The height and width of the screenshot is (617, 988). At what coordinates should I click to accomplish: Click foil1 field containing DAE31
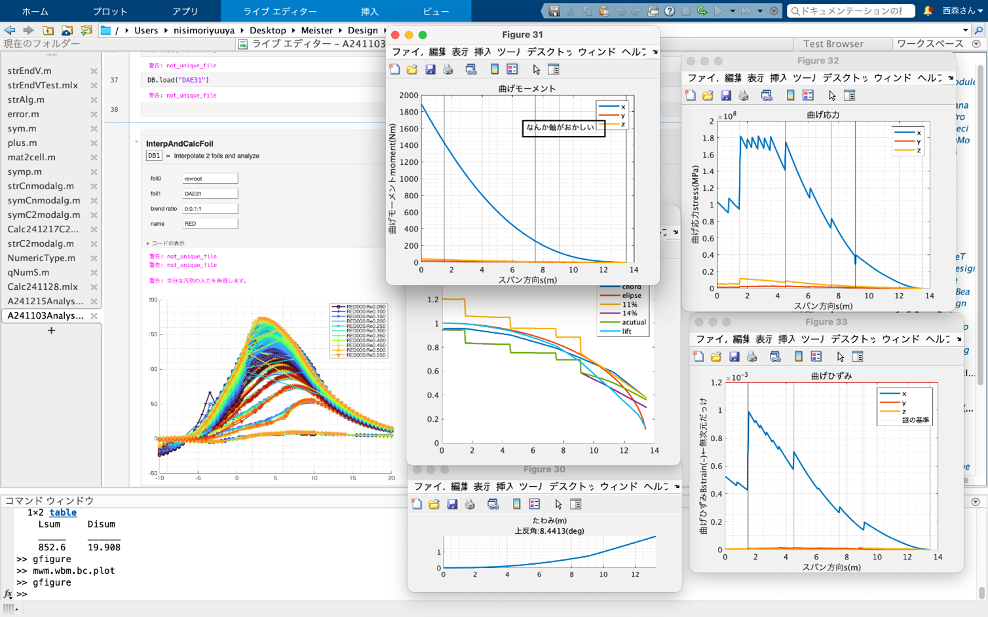[x=210, y=193]
